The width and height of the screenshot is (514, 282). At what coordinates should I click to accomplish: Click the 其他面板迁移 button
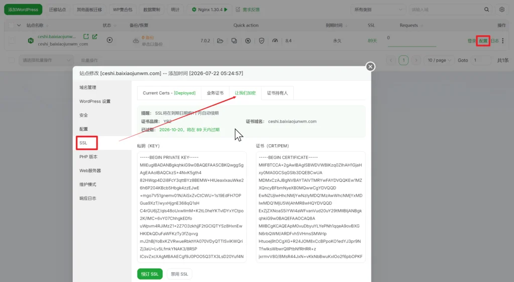[89, 10]
